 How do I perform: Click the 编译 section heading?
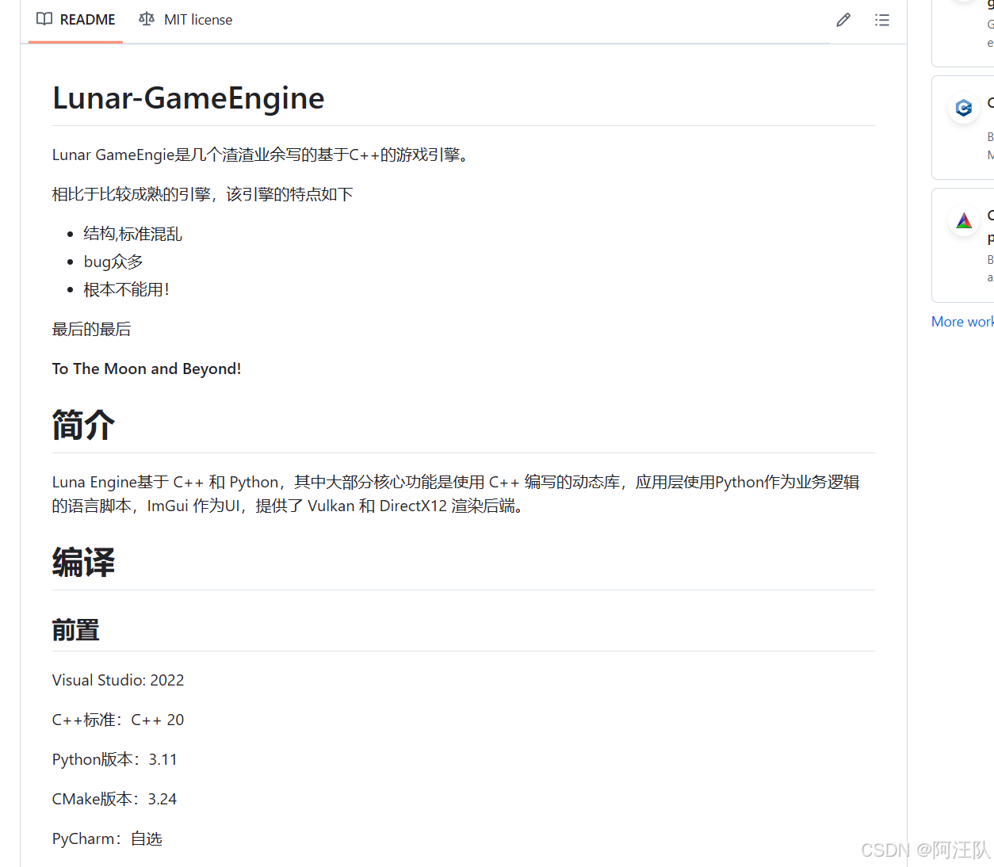coord(83,563)
